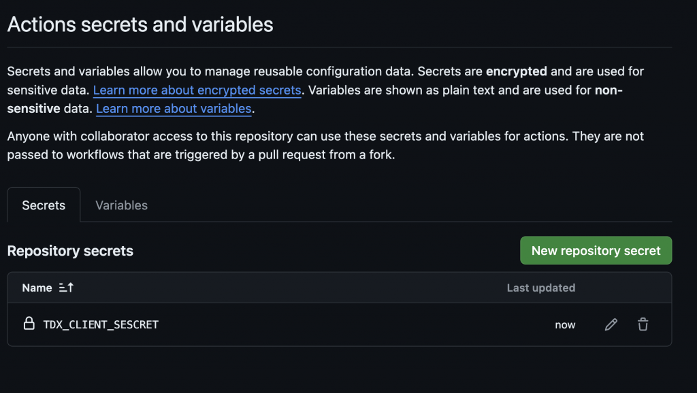This screenshot has width=697, height=393.
Task: Open the Variables tab
Action: click(121, 205)
